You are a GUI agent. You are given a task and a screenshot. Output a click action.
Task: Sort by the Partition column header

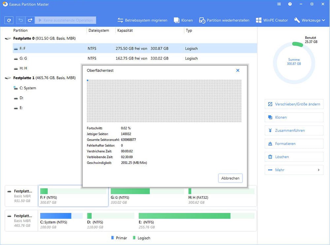click(x=20, y=30)
